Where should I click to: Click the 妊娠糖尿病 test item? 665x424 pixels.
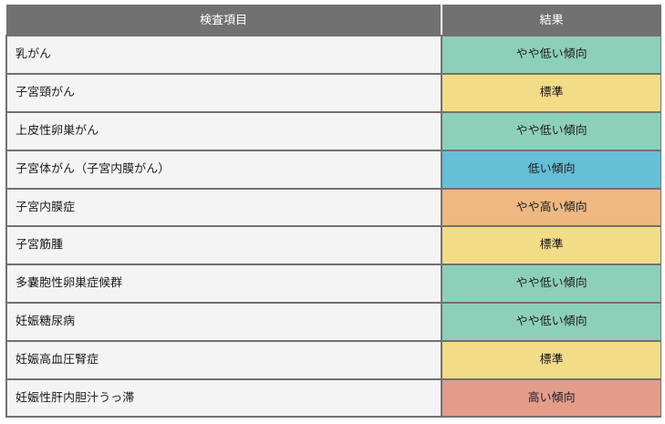click(46, 321)
